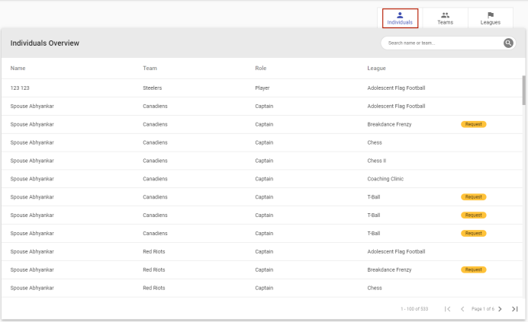
Task: Click Request badge on first T-Ball row
Action: point(473,197)
